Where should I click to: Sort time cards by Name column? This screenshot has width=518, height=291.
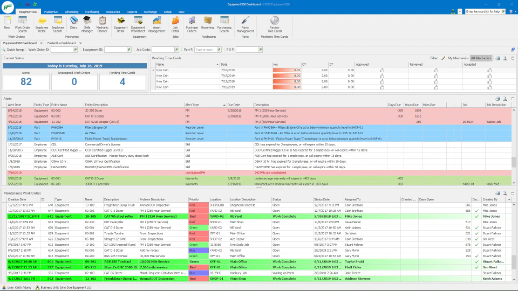(x=187, y=64)
